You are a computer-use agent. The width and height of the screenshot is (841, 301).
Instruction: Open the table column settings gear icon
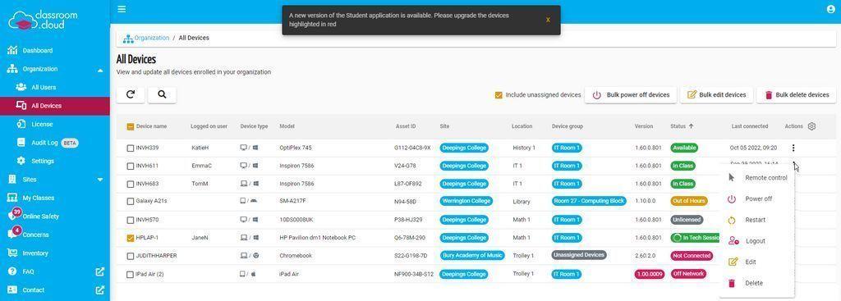click(811, 126)
